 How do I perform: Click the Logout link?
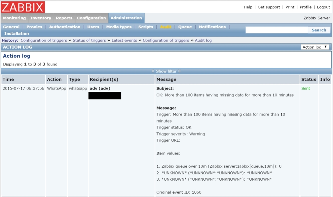pyautogui.click(x=323, y=7)
